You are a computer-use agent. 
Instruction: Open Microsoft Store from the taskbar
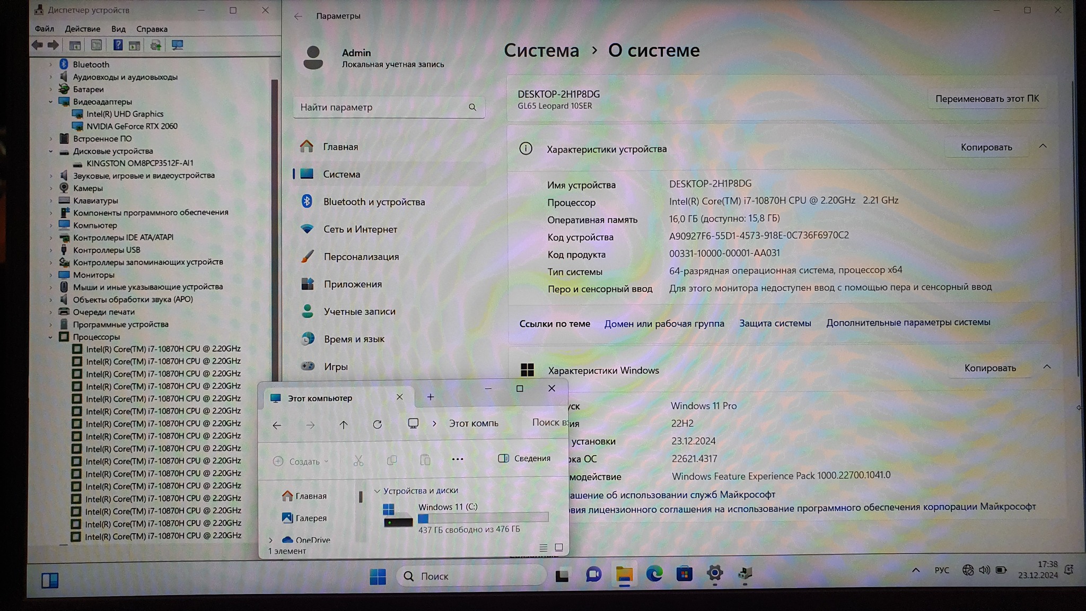(x=684, y=574)
